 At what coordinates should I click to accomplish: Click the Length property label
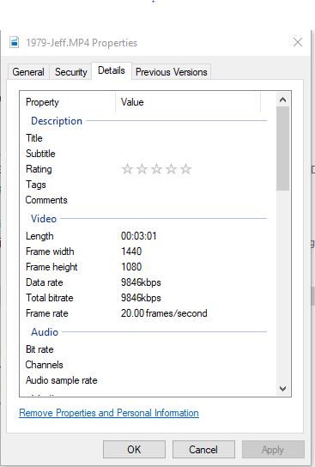pyautogui.click(x=39, y=236)
